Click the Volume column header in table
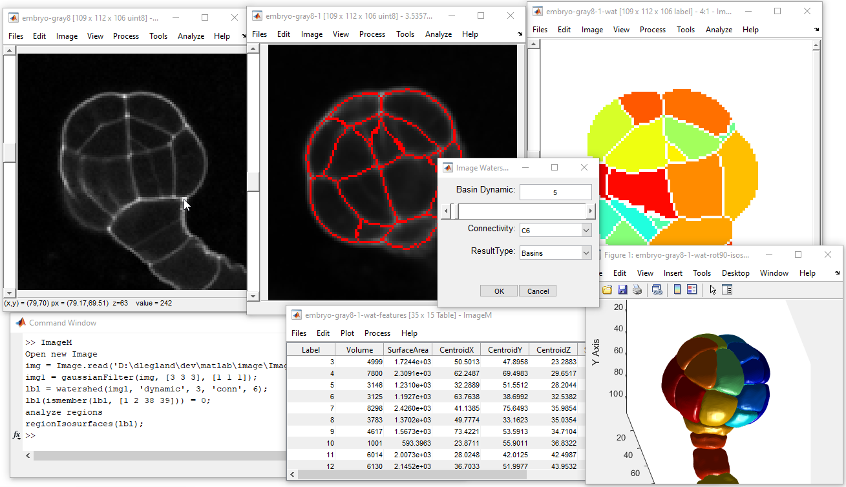Screen dimensions: 846x487 coord(359,349)
